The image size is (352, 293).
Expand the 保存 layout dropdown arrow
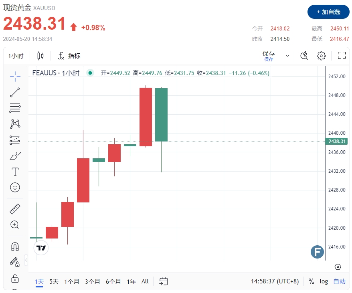point(287,56)
